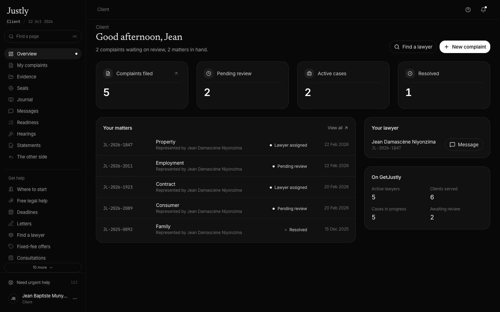500x312 pixels.
Task: Click the Justly logo
Action: [18, 11]
